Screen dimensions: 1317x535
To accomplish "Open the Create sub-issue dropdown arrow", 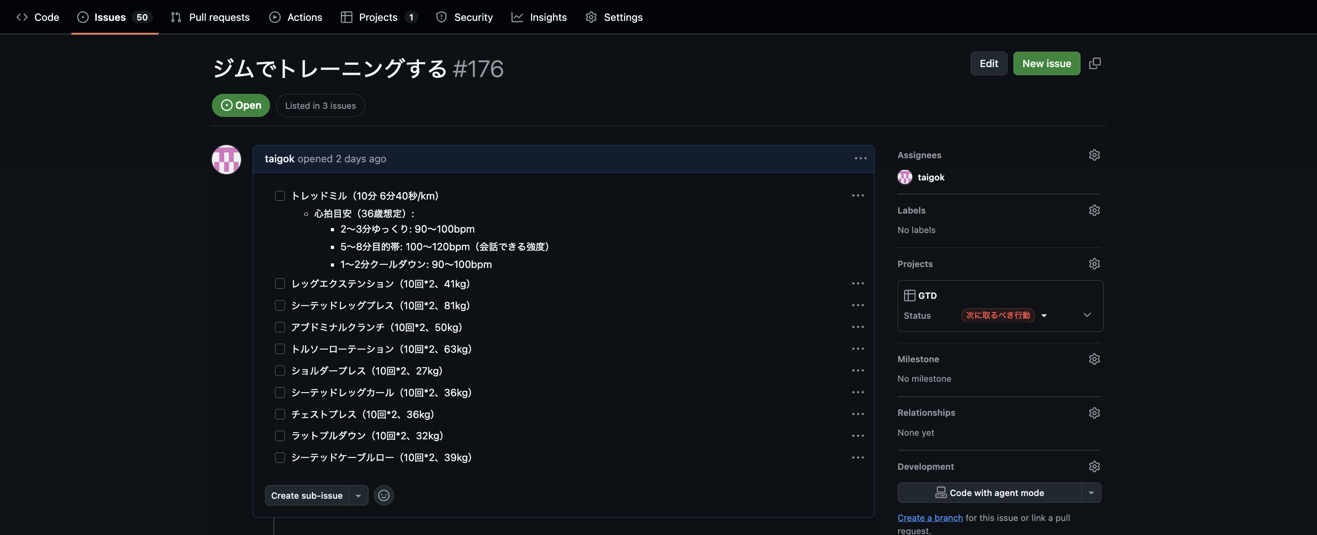I will click(358, 495).
